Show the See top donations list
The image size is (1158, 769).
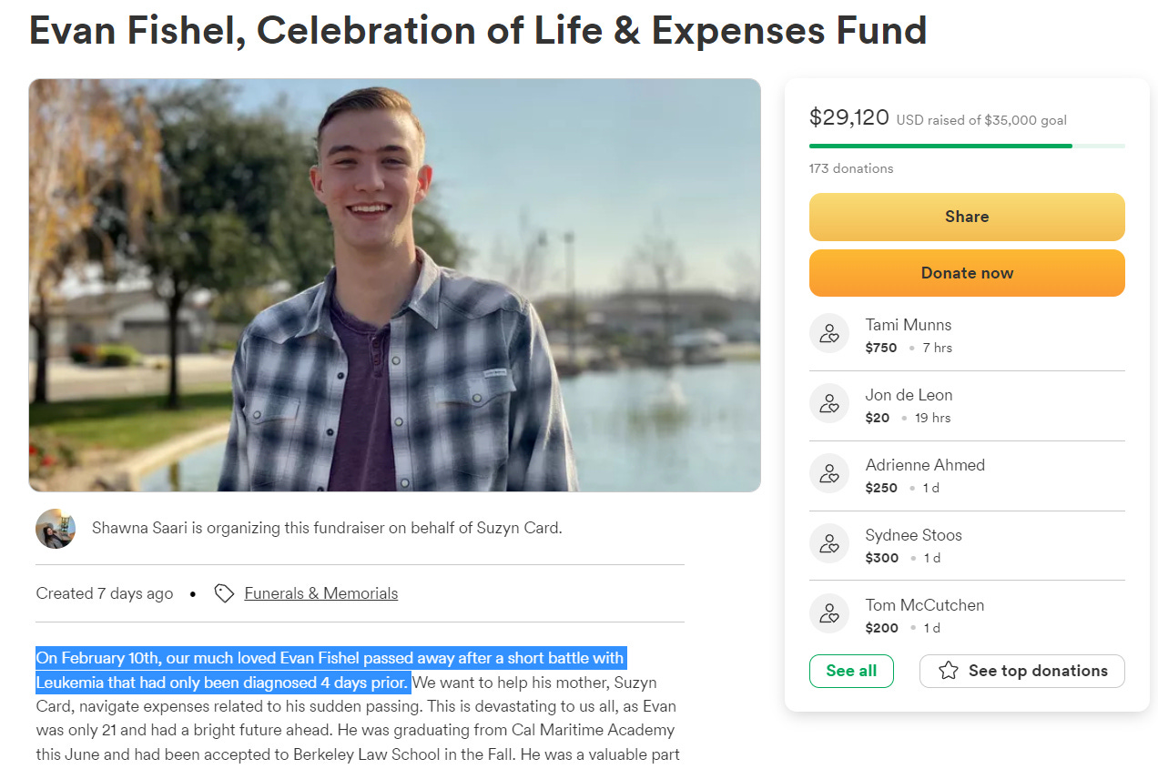tap(1022, 671)
